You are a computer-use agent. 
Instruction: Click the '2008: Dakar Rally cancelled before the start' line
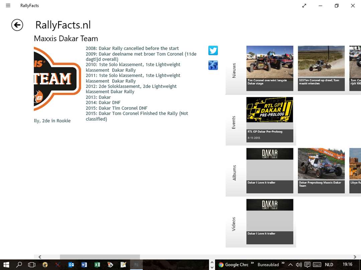(x=132, y=48)
